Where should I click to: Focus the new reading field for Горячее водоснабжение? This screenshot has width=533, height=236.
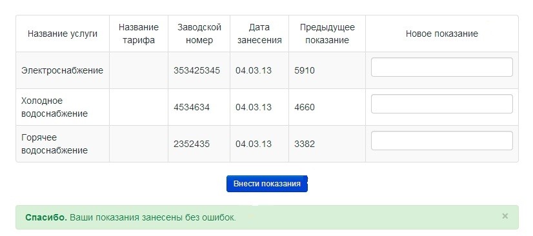(441, 141)
